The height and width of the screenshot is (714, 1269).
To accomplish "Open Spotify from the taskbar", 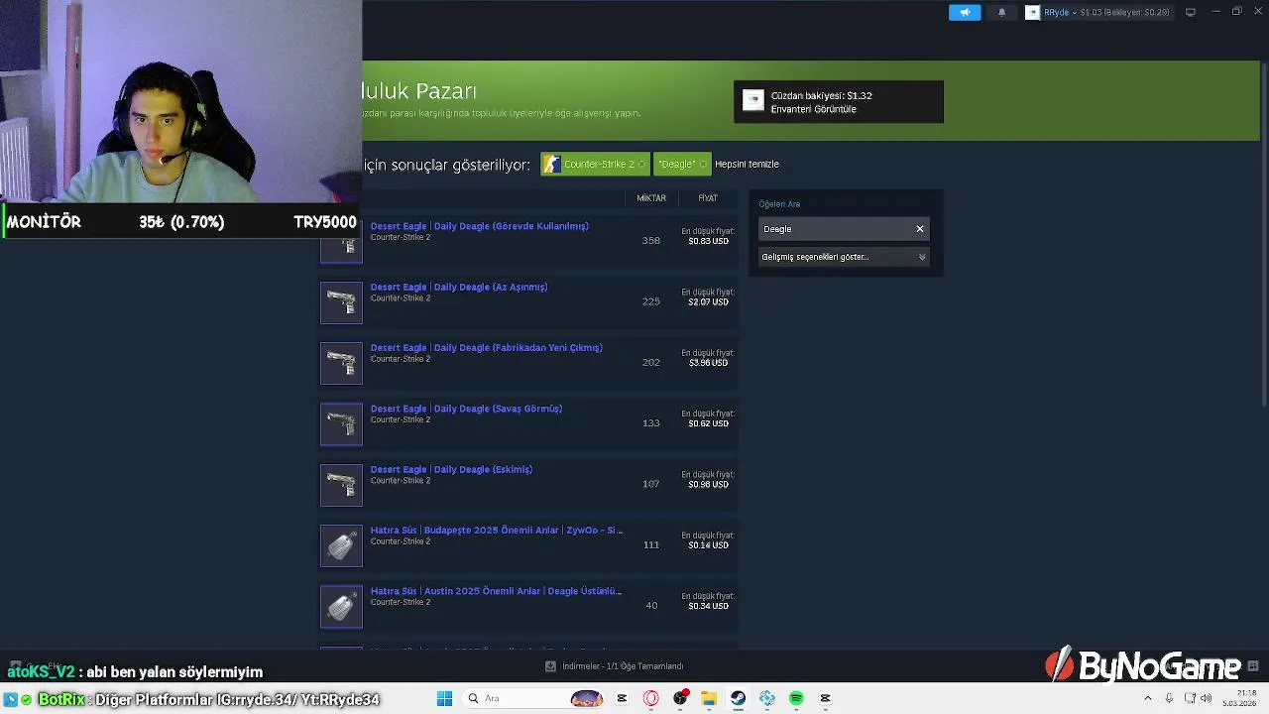I will click(x=796, y=698).
